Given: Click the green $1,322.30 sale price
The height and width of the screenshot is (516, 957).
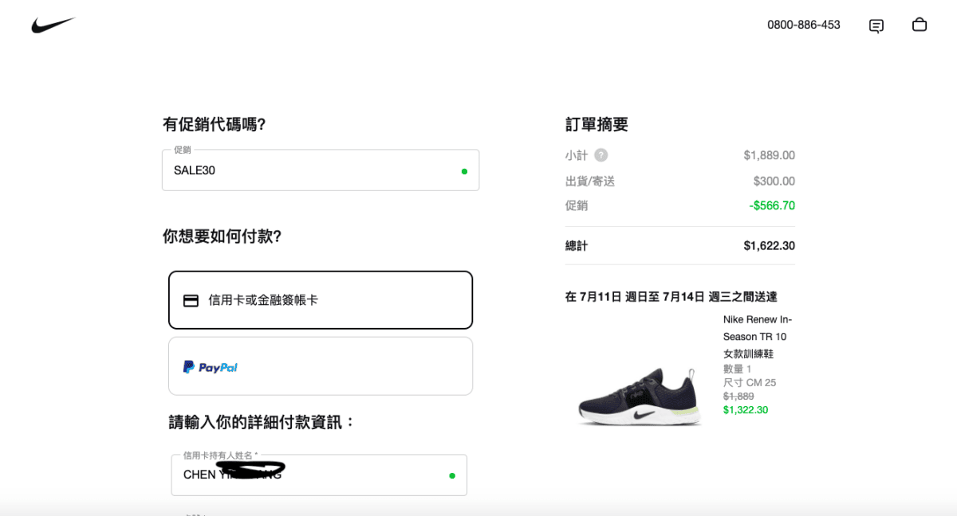Looking at the screenshot, I should 746,410.
